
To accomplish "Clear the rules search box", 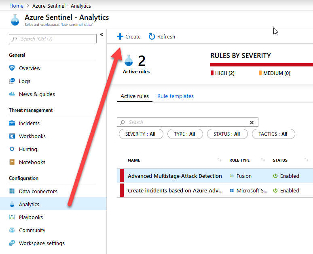I will click(252, 122).
